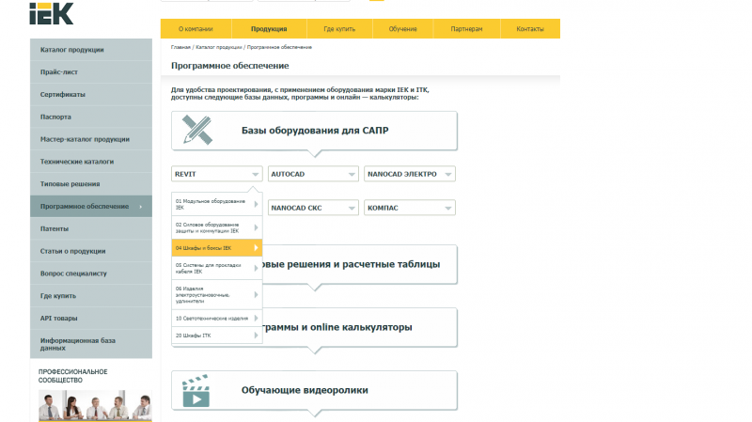Open the NANOCAD СКС dropdown
This screenshot has width=752, height=422.
[313, 208]
